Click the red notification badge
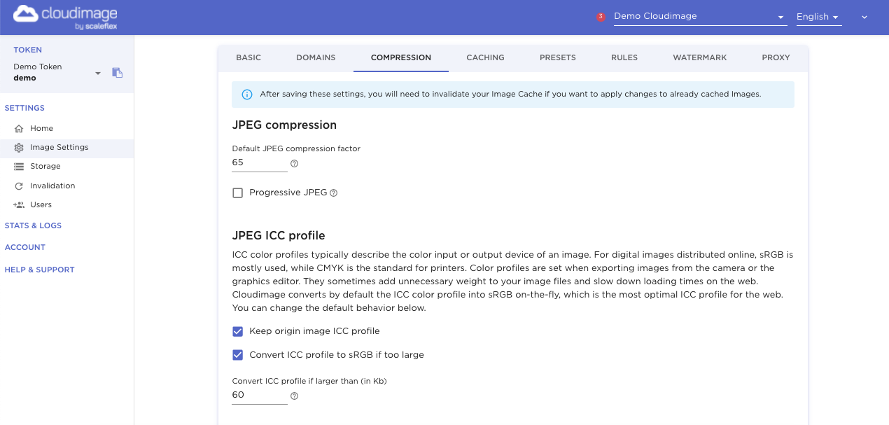The height and width of the screenshot is (425, 889). point(601,17)
